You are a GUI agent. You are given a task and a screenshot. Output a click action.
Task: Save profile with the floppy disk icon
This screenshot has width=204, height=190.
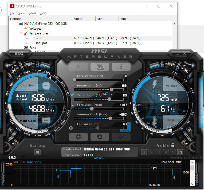click(x=180, y=152)
